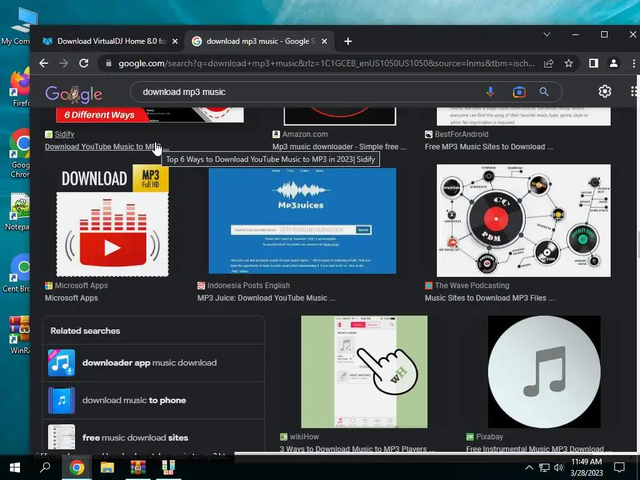
Task: Click the padlock site info icon
Action: point(109,63)
